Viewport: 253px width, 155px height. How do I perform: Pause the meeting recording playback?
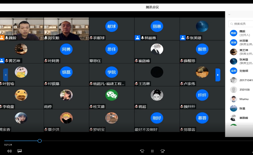[152, 151]
